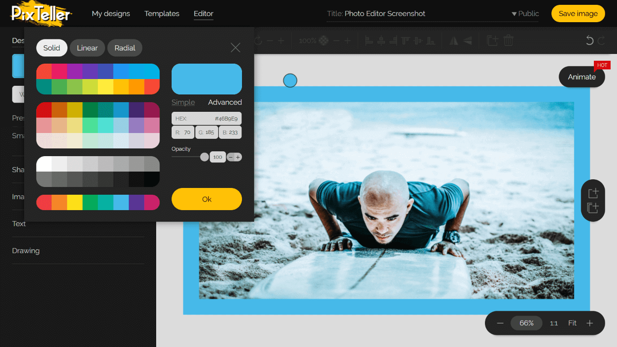The width and height of the screenshot is (617, 347).
Task: Confirm the color with the Ok button
Action: [206, 199]
